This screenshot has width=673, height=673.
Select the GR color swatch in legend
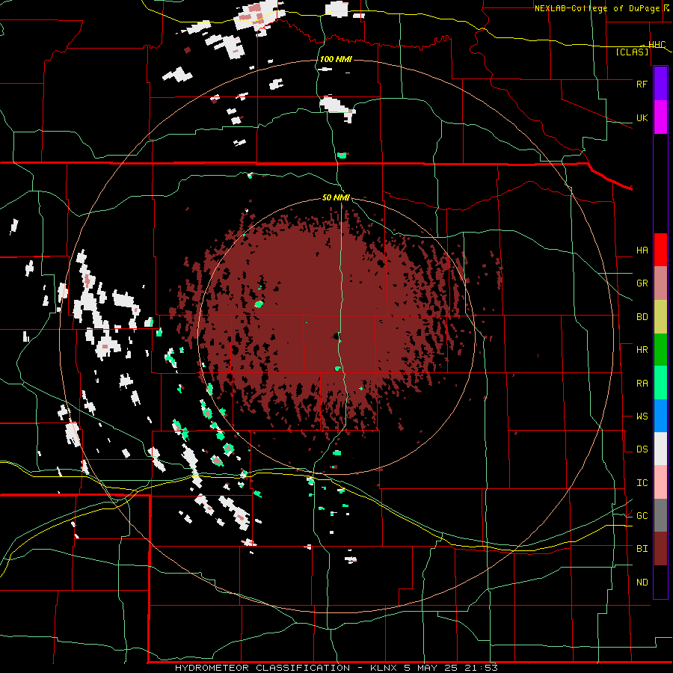click(660, 283)
